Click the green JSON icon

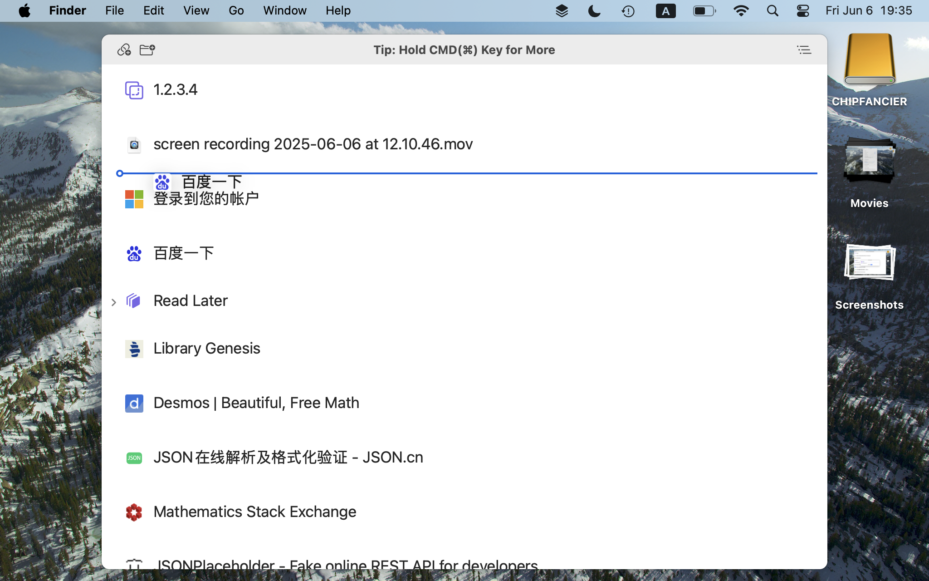tap(134, 458)
